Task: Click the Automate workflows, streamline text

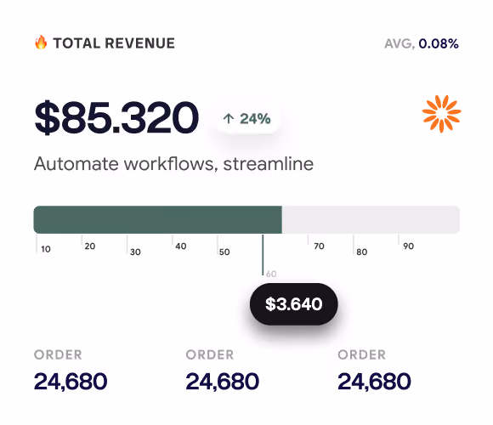Action: (x=174, y=164)
